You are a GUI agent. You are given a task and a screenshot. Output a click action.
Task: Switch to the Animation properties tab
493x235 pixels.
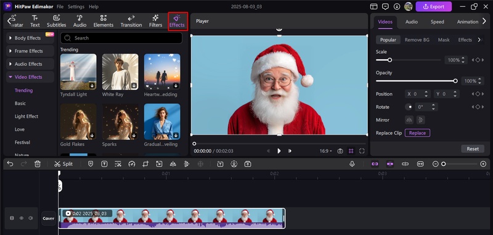tap(468, 22)
